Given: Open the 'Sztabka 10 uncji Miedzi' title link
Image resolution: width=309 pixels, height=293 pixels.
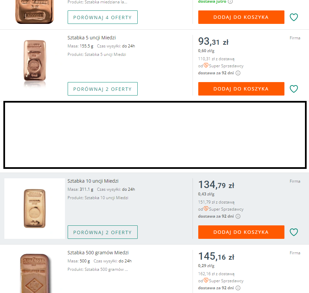Looking at the screenshot, I should point(93,181).
